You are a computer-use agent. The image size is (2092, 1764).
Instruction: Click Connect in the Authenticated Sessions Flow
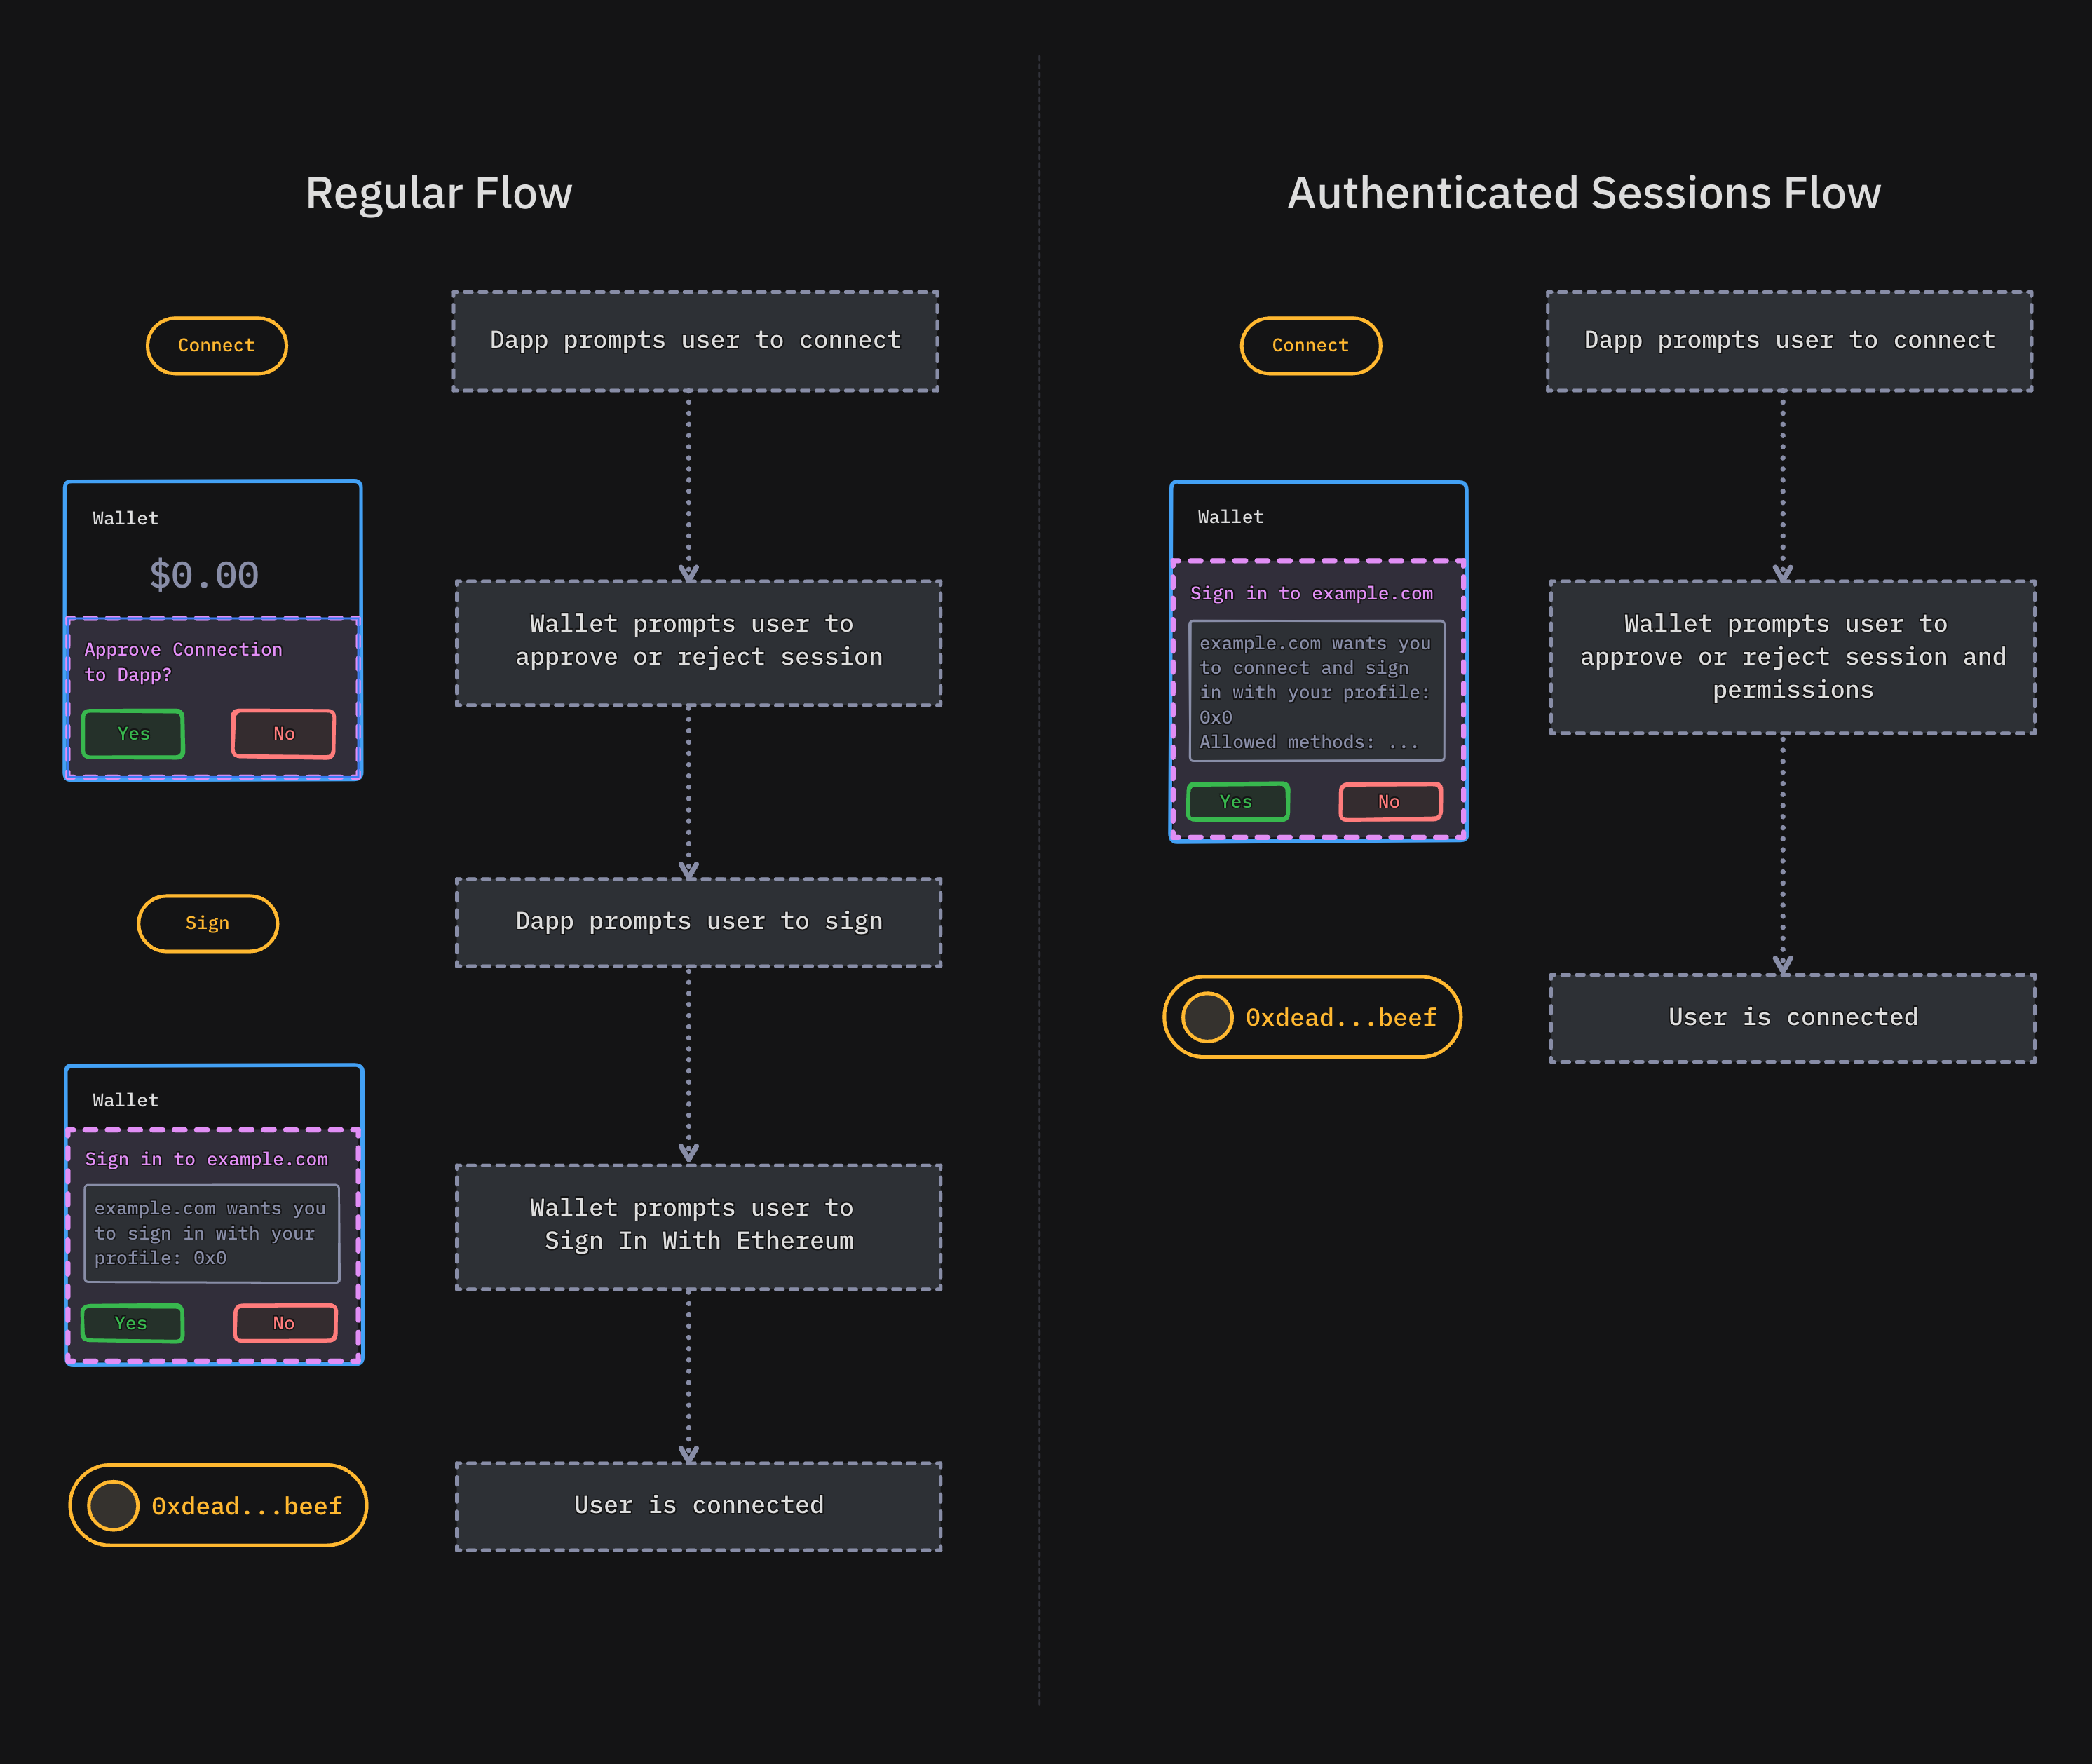1310,345
